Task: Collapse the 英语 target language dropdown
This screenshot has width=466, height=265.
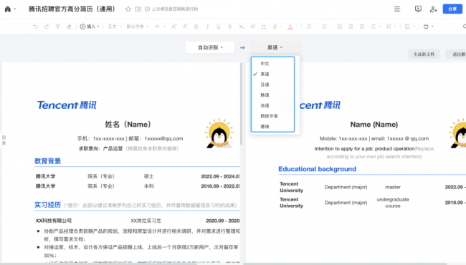Action: [275, 47]
